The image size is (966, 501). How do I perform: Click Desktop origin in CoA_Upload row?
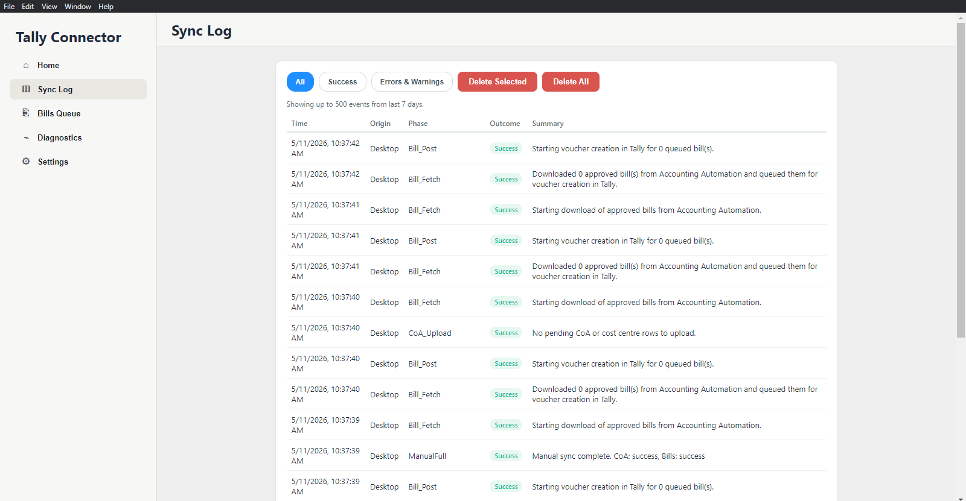pyautogui.click(x=384, y=333)
